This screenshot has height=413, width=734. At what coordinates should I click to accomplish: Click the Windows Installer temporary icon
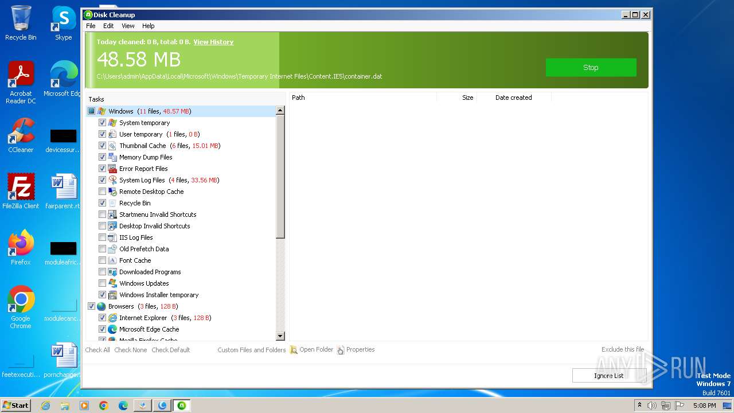pyautogui.click(x=112, y=295)
